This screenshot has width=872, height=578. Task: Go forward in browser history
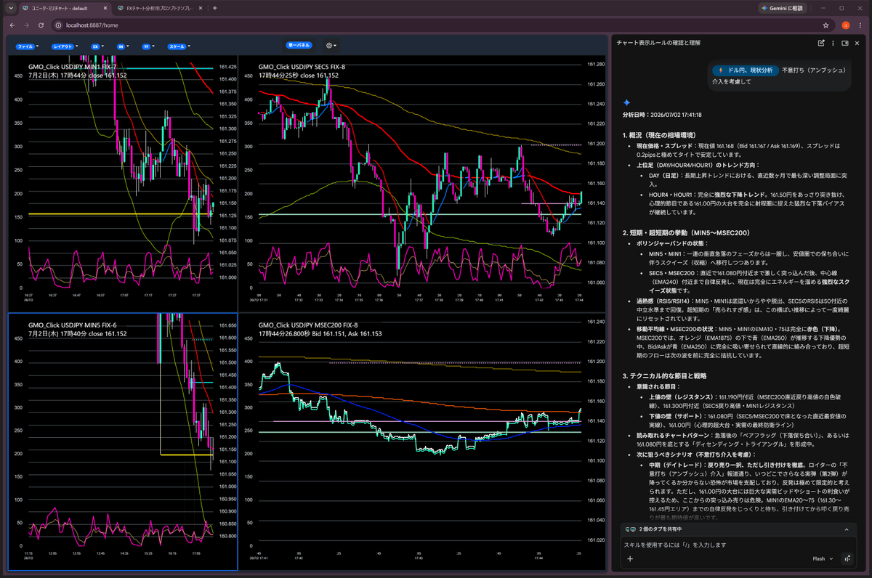click(x=28, y=25)
